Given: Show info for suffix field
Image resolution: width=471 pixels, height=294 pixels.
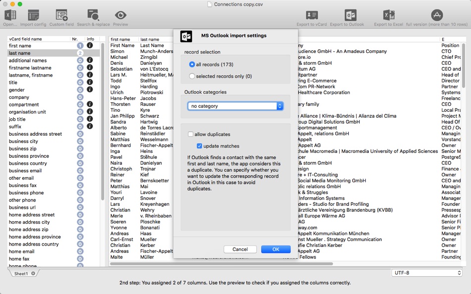Looking at the screenshot, I should click(x=90, y=126).
